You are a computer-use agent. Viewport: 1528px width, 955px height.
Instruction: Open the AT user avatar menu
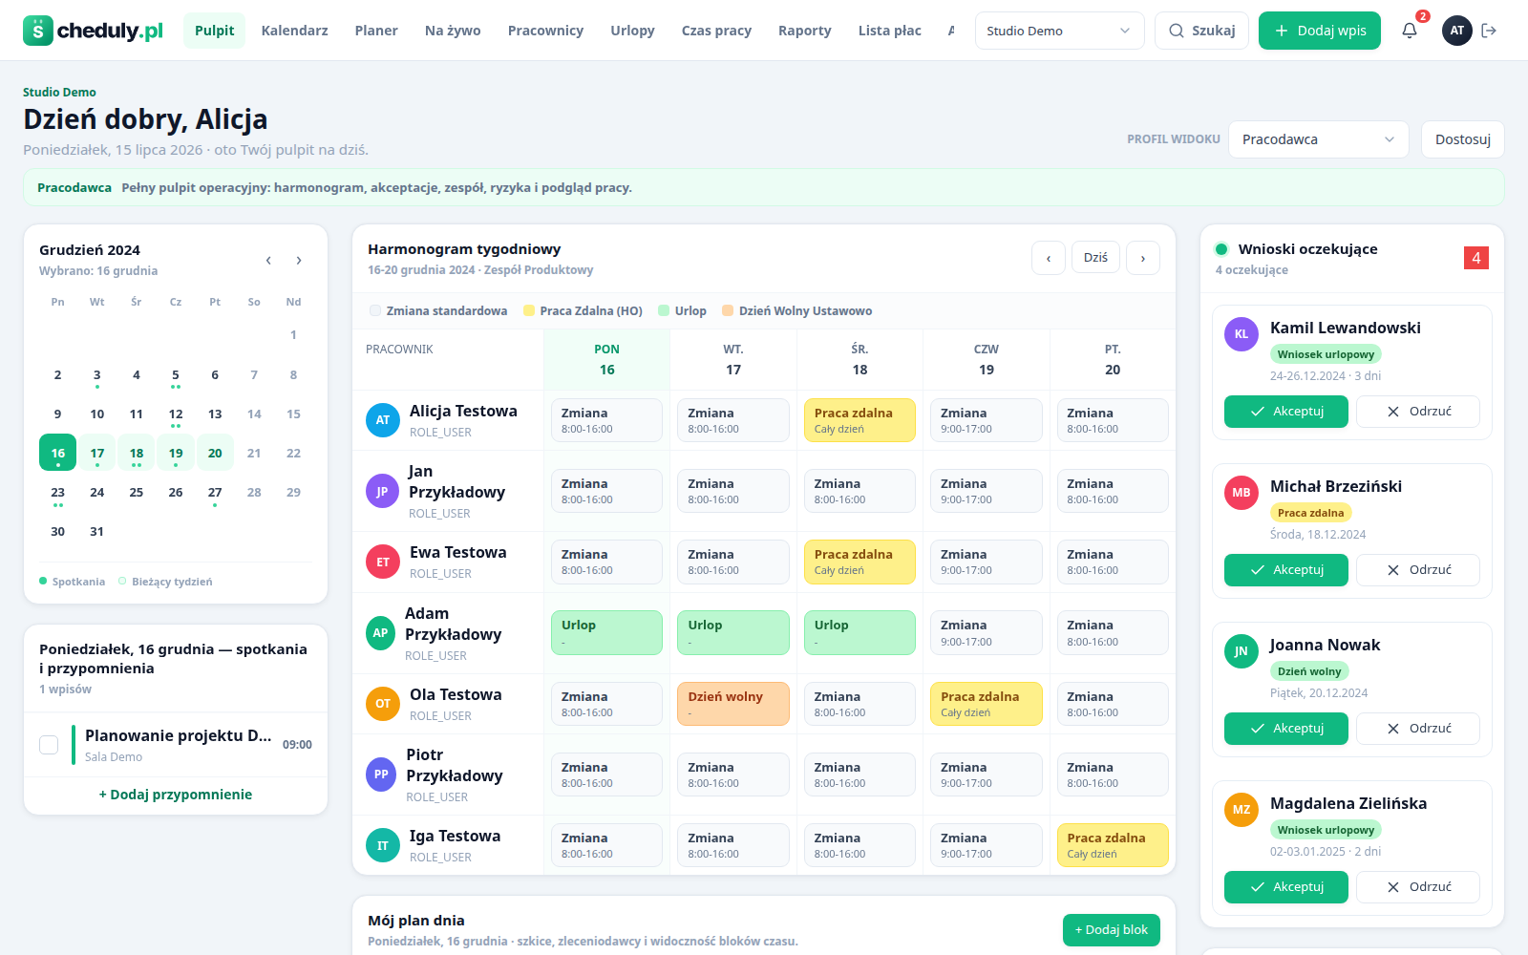click(x=1456, y=31)
